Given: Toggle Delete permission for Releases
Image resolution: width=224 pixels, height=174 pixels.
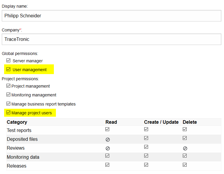Looking at the screenshot, I should [185, 165].
